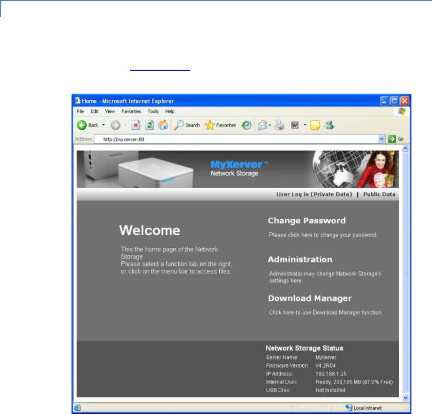This screenshot has height=414, width=432.
Task: Edit with Word icon in toolbar
Action: coord(295,126)
